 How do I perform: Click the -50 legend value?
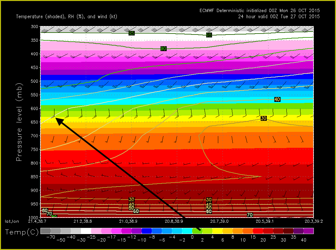coord(61,240)
